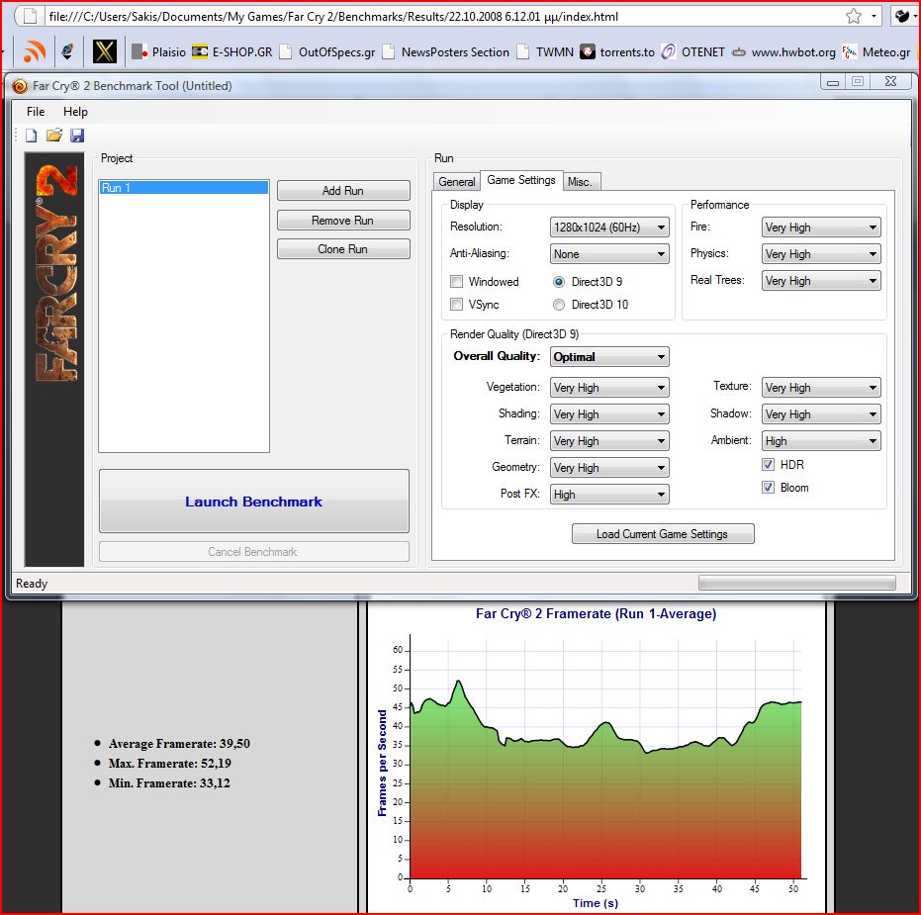Select Run 1 in the Project list
This screenshot has height=915, width=921.
183,188
